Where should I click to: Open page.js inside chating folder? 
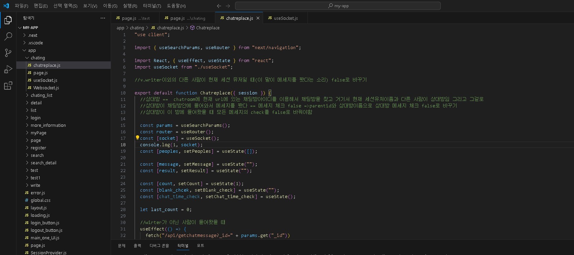click(x=64, y=73)
